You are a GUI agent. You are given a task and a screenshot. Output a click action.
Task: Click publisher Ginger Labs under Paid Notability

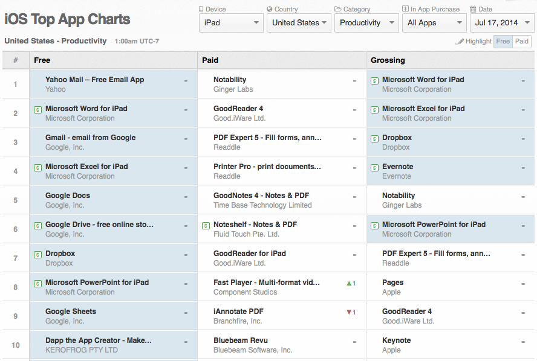tap(233, 89)
